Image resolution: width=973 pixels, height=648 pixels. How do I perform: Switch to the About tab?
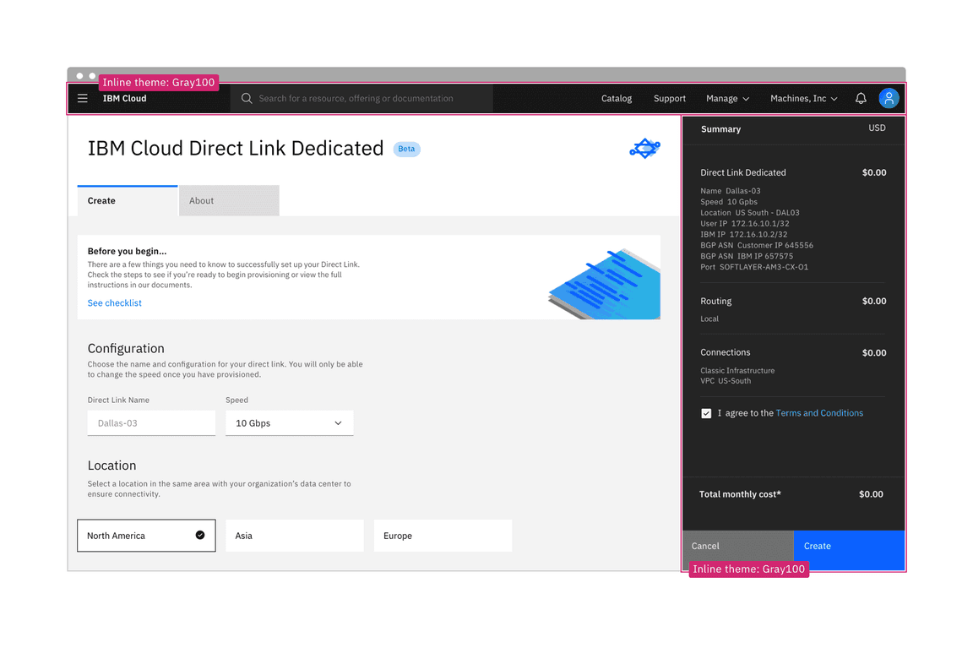pyautogui.click(x=201, y=200)
